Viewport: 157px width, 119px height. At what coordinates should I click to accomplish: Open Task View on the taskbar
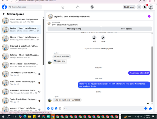tap(15, 116)
